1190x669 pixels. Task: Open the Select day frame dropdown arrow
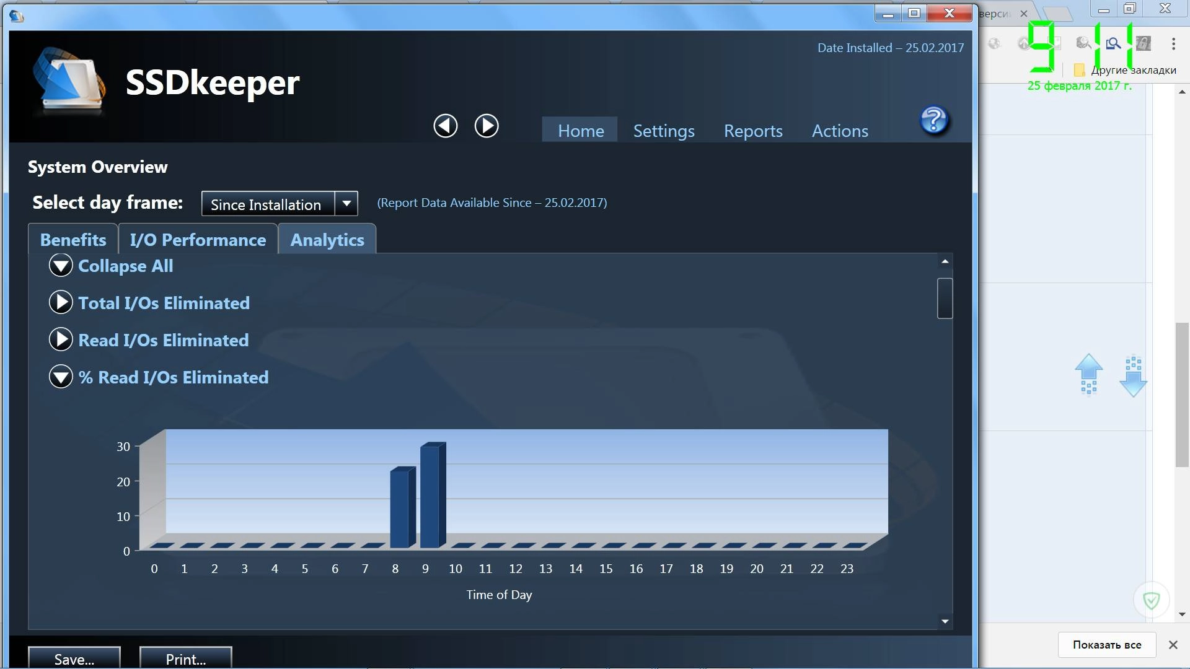tap(346, 204)
